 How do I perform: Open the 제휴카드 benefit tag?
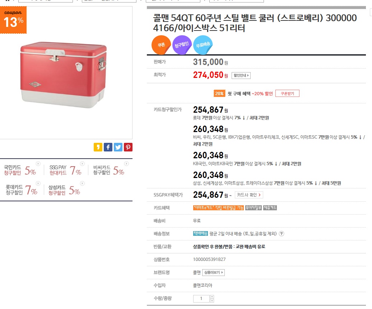[270, 208]
